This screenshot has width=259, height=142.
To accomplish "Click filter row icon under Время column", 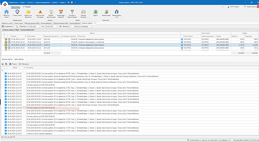I will [x=3, y=70].
